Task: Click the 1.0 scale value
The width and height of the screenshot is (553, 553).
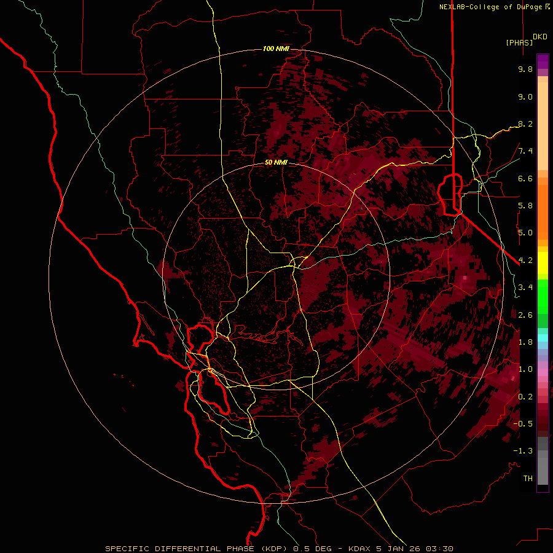Action: coord(525,369)
